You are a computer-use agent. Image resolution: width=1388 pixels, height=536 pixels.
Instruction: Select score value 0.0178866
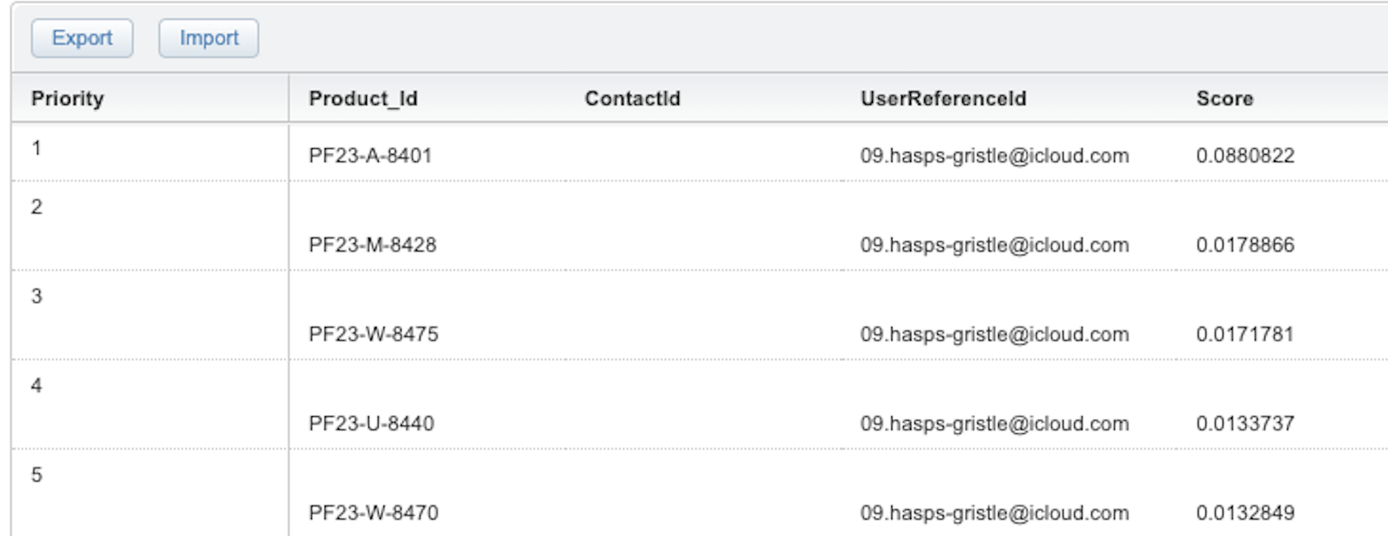coord(1244,245)
